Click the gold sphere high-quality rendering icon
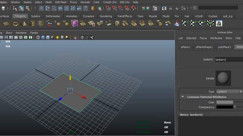 click(x=67, y=37)
